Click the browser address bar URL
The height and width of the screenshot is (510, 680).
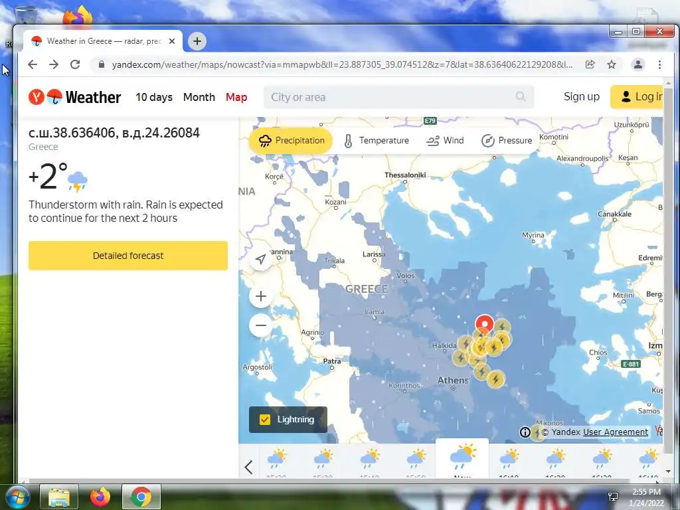[x=342, y=64]
